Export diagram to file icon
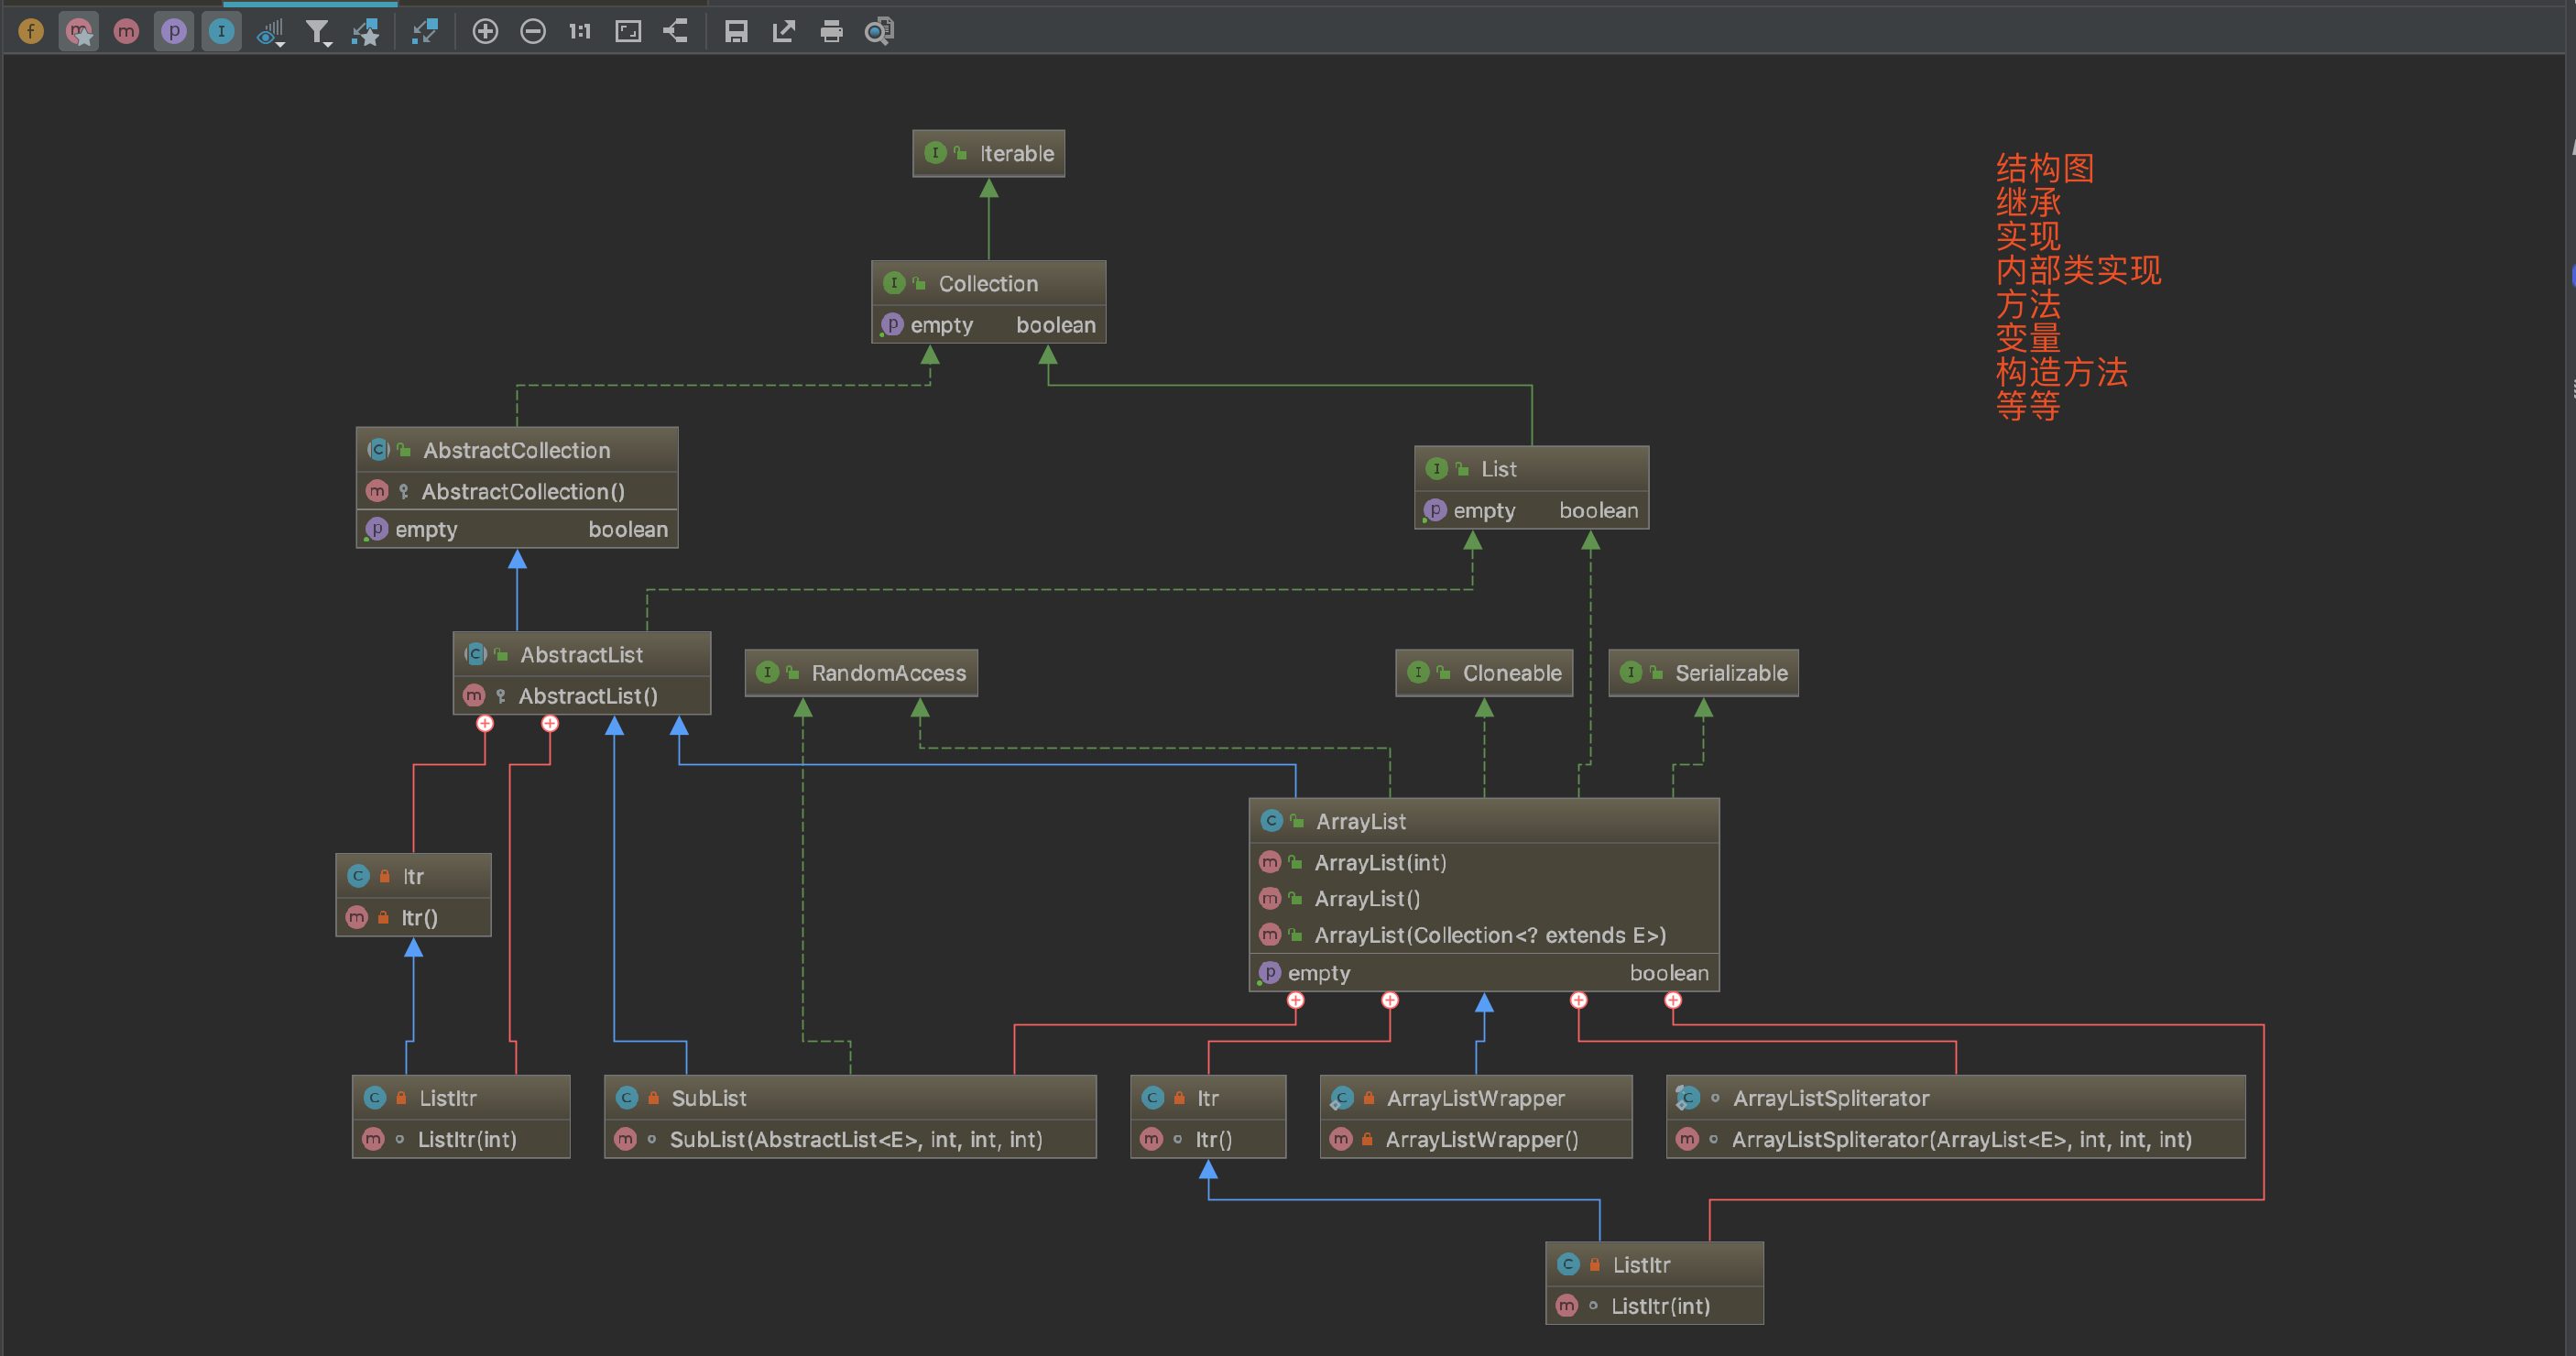 click(784, 31)
